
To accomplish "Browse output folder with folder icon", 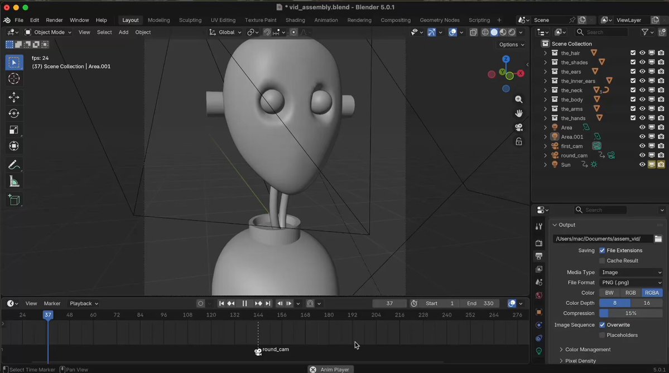I will pos(658,239).
